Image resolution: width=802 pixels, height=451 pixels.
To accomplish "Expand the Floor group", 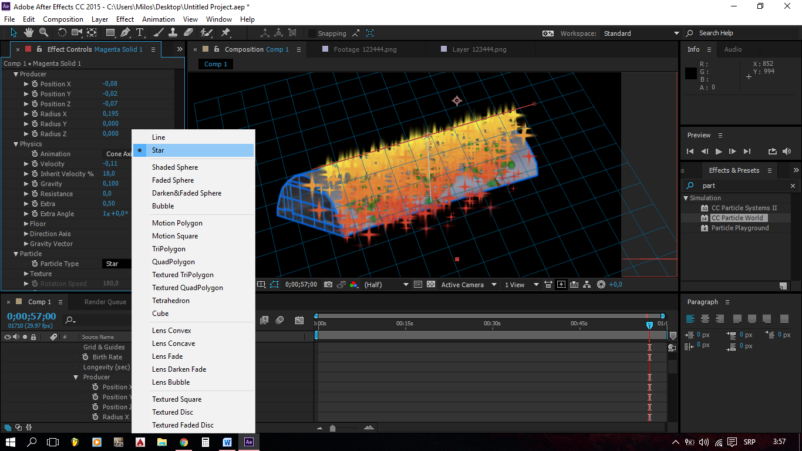I will (x=26, y=224).
